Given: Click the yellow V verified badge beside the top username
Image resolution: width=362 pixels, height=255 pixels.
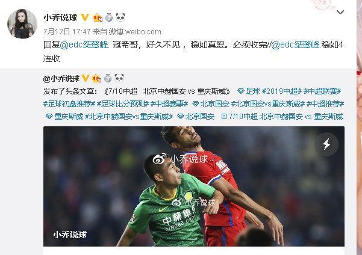Looking at the screenshot, I should (85, 17).
